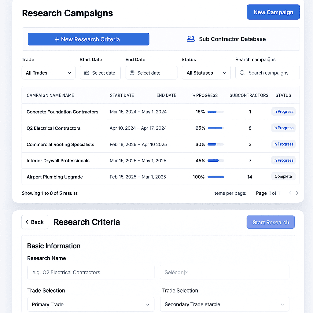Sort by the Start Date column header
Image resolution: width=313 pixels, height=313 pixels.
(122, 95)
